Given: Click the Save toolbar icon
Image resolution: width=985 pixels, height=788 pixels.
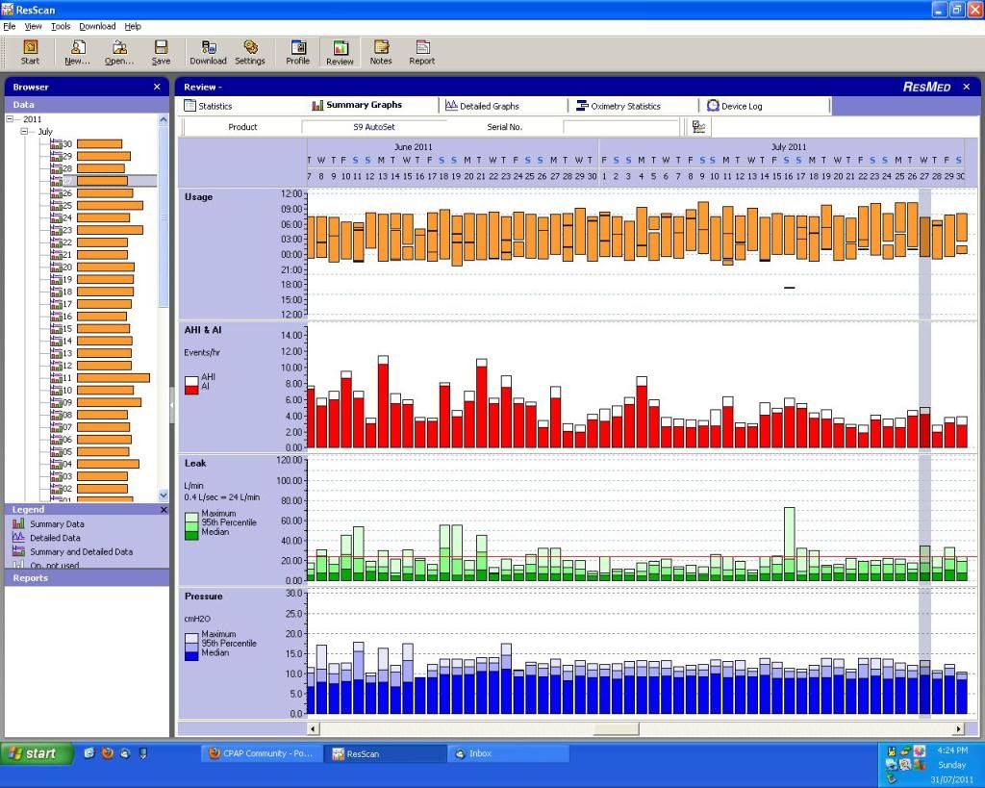Looking at the screenshot, I should (161, 52).
